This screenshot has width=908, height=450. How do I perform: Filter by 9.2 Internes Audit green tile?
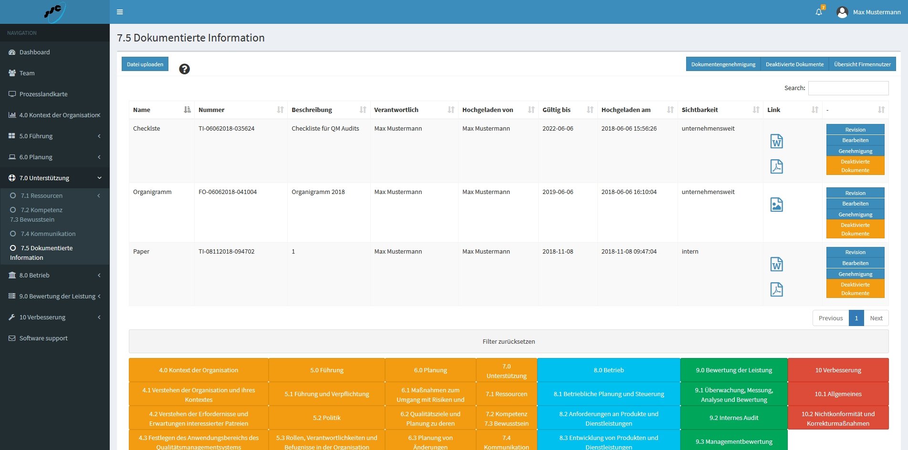tap(734, 418)
